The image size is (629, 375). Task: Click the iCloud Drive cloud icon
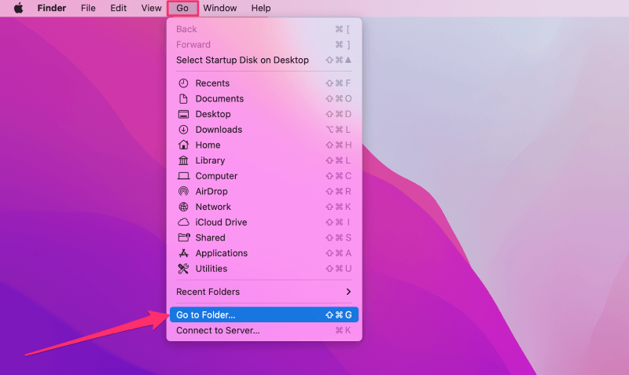(x=183, y=222)
